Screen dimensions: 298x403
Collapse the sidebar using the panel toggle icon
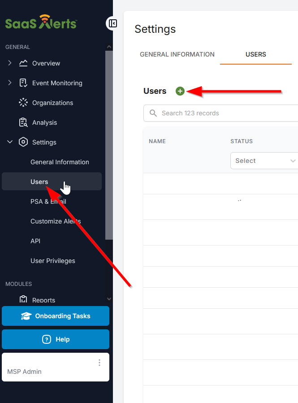[112, 23]
